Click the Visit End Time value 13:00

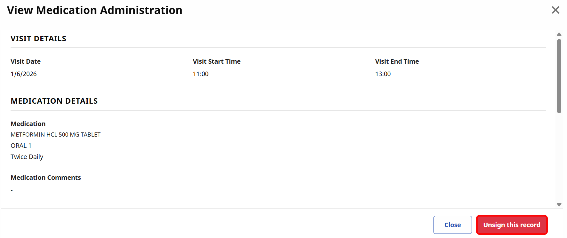(x=383, y=74)
